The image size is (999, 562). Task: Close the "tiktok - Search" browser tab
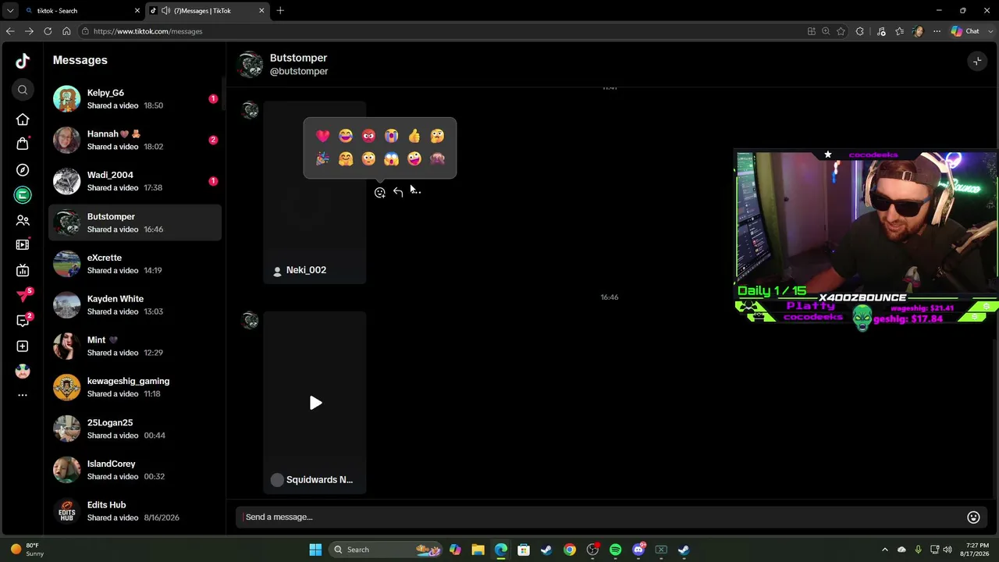point(137,11)
